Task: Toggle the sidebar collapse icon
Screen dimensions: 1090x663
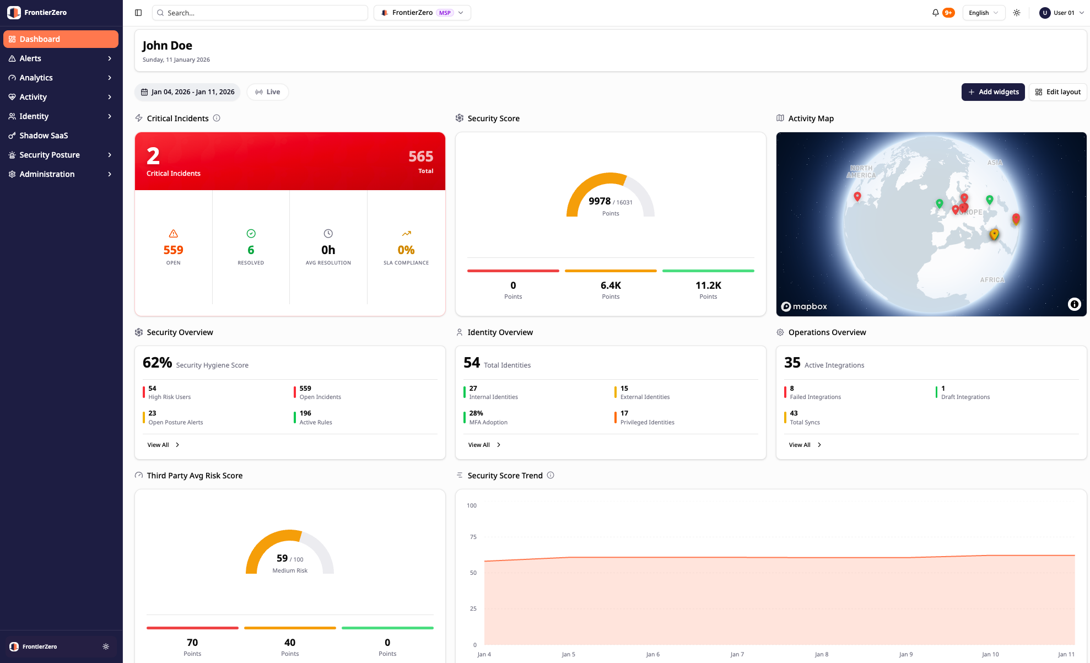Action: tap(138, 13)
